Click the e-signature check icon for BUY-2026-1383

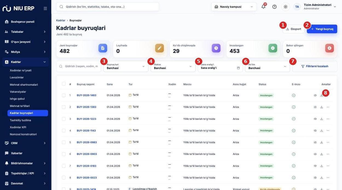[294, 107]
